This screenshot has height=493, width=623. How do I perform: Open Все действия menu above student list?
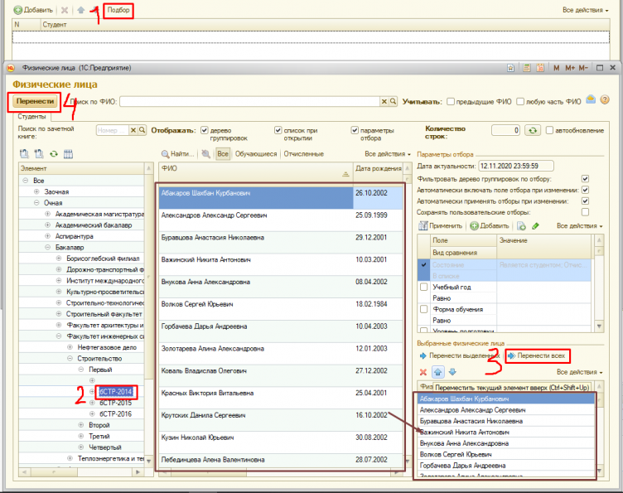(388, 154)
